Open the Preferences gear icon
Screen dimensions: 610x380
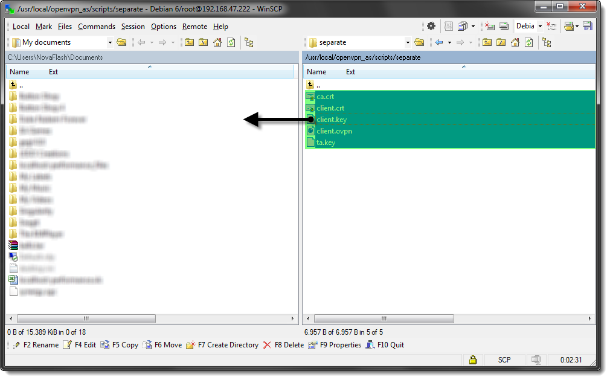431,26
